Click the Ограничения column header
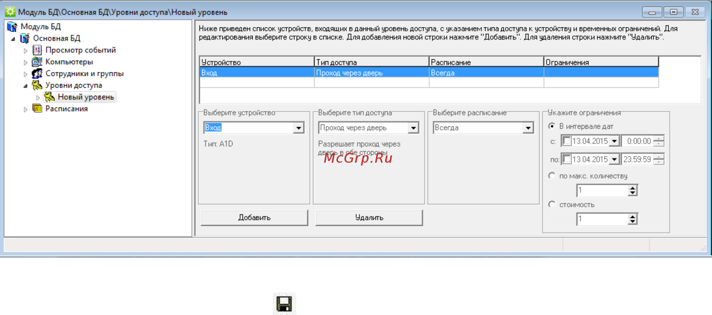Image resolution: width=712 pixels, height=315 pixels. click(601, 62)
